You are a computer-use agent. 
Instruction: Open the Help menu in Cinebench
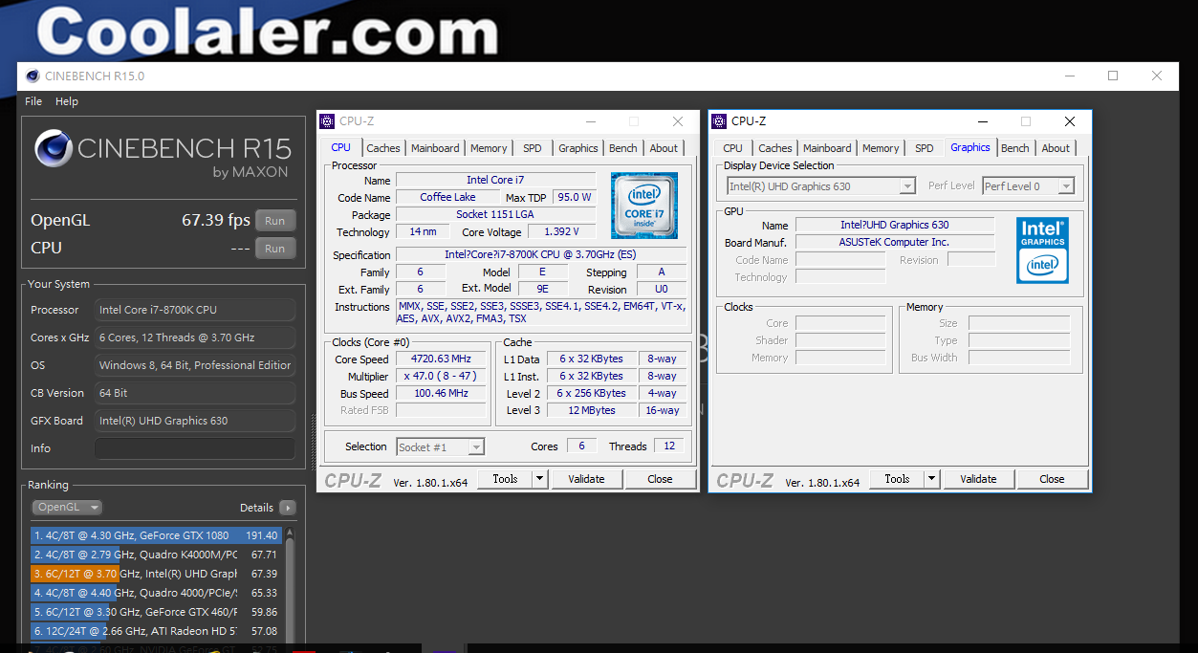pyautogui.click(x=67, y=101)
